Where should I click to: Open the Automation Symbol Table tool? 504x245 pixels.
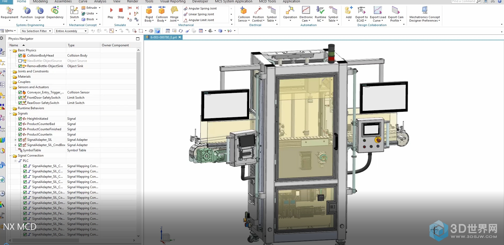[x=333, y=14]
